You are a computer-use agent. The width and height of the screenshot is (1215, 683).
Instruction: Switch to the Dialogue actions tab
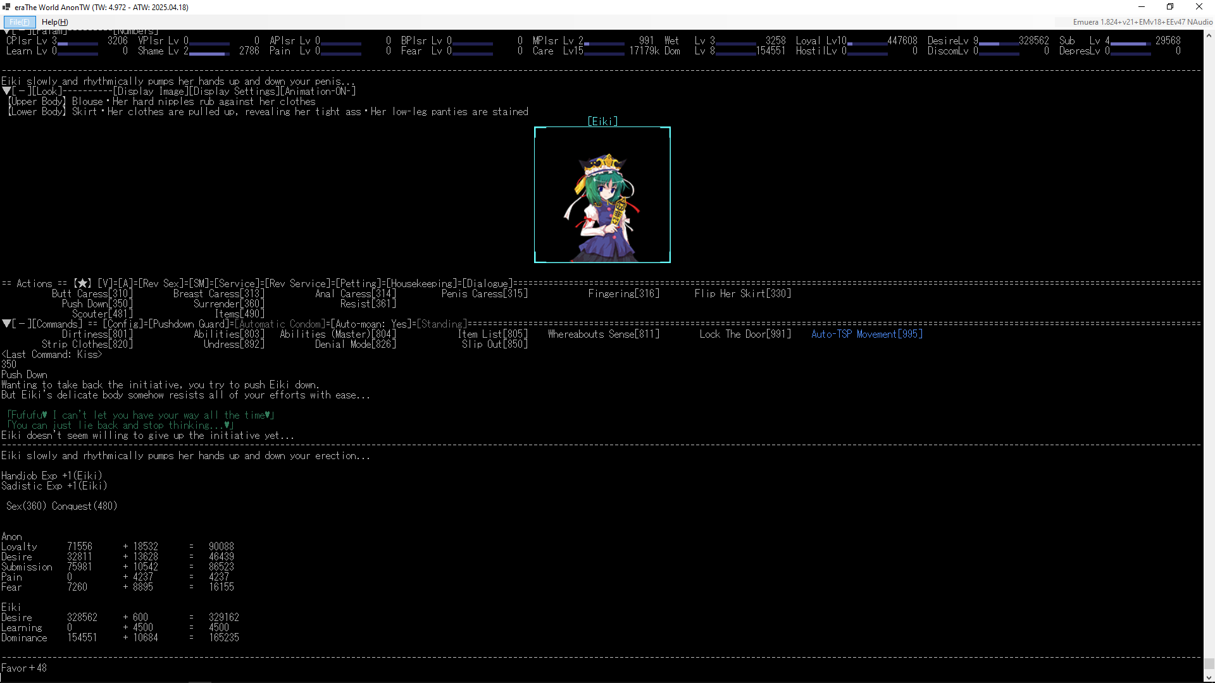pos(487,283)
